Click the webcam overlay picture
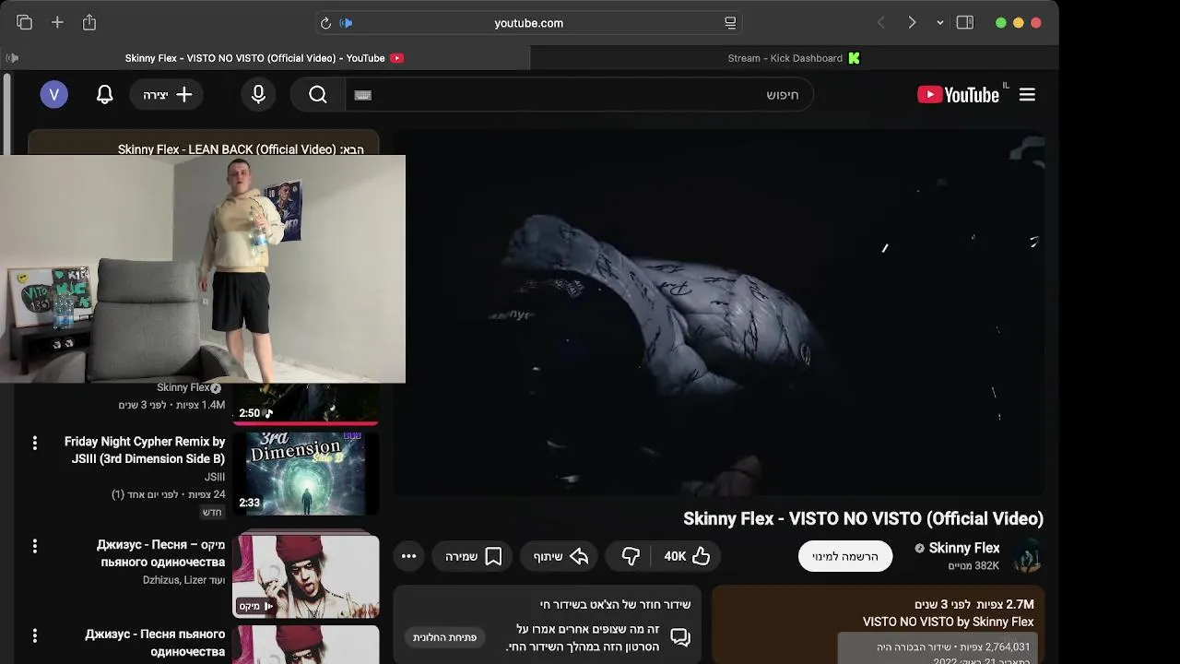The width and height of the screenshot is (1180, 664). pyautogui.click(x=203, y=268)
